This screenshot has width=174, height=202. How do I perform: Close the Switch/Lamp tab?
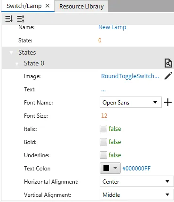pos(47,6)
